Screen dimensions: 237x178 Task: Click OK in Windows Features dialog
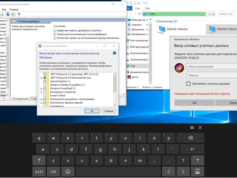click(x=92, y=111)
